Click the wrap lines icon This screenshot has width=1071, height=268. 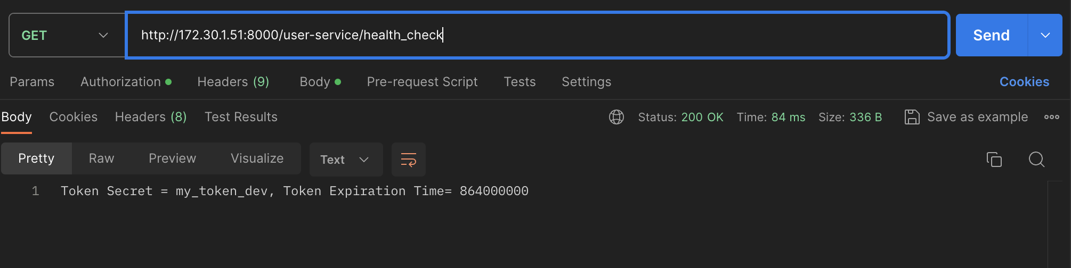point(409,160)
